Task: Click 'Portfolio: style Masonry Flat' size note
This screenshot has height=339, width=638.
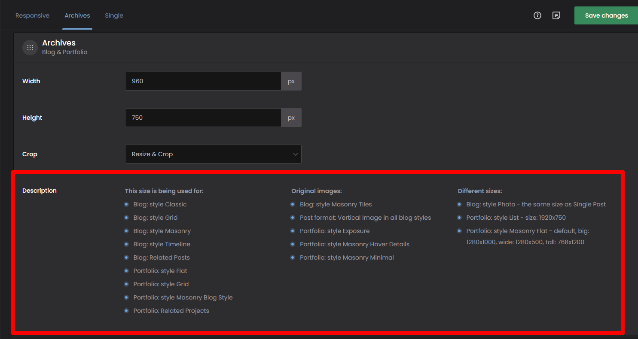Action: [528, 236]
